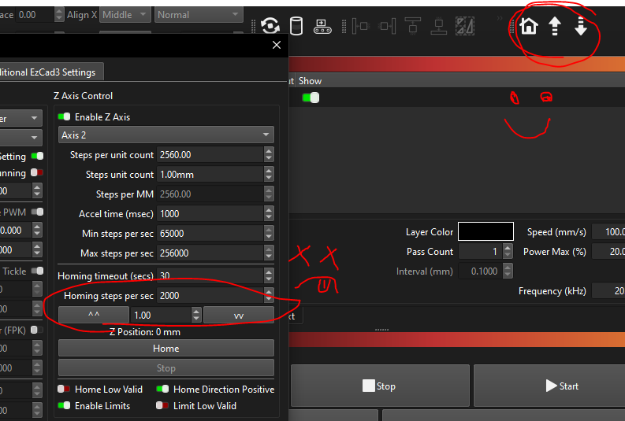This screenshot has width=625, height=421.
Task: Open the Layer Color black swatch
Action: pyautogui.click(x=485, y=231)
